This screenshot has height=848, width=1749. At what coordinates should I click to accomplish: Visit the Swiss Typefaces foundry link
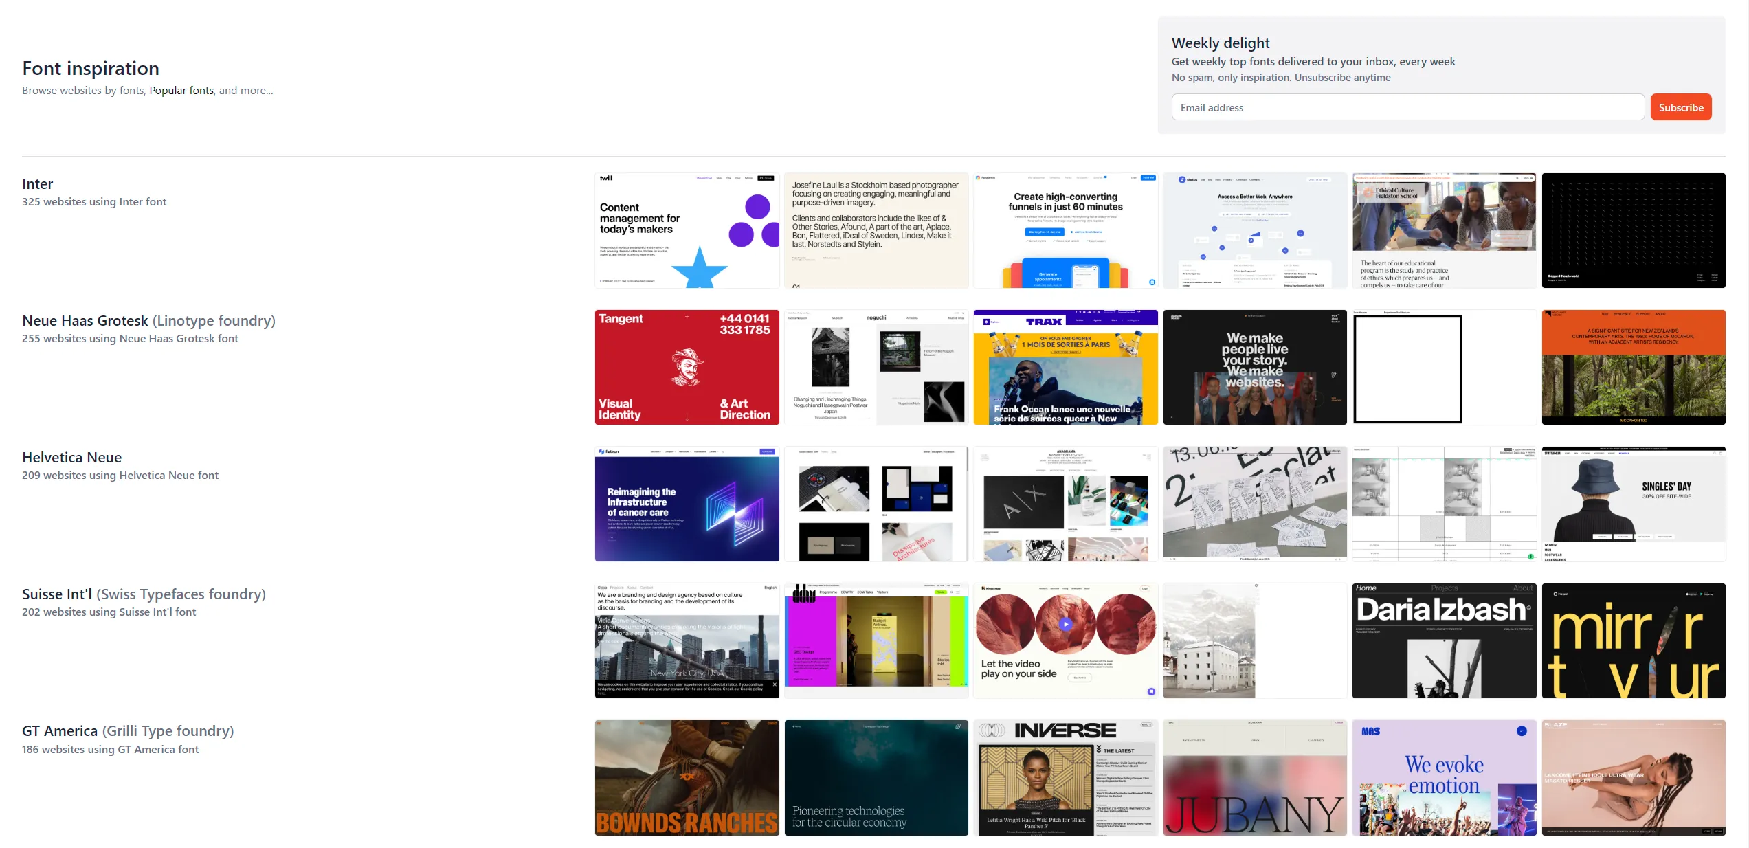point(181,594)
